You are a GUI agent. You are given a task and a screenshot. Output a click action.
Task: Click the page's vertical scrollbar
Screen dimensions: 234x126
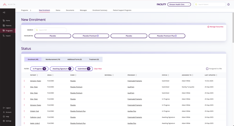coord(233,28)
